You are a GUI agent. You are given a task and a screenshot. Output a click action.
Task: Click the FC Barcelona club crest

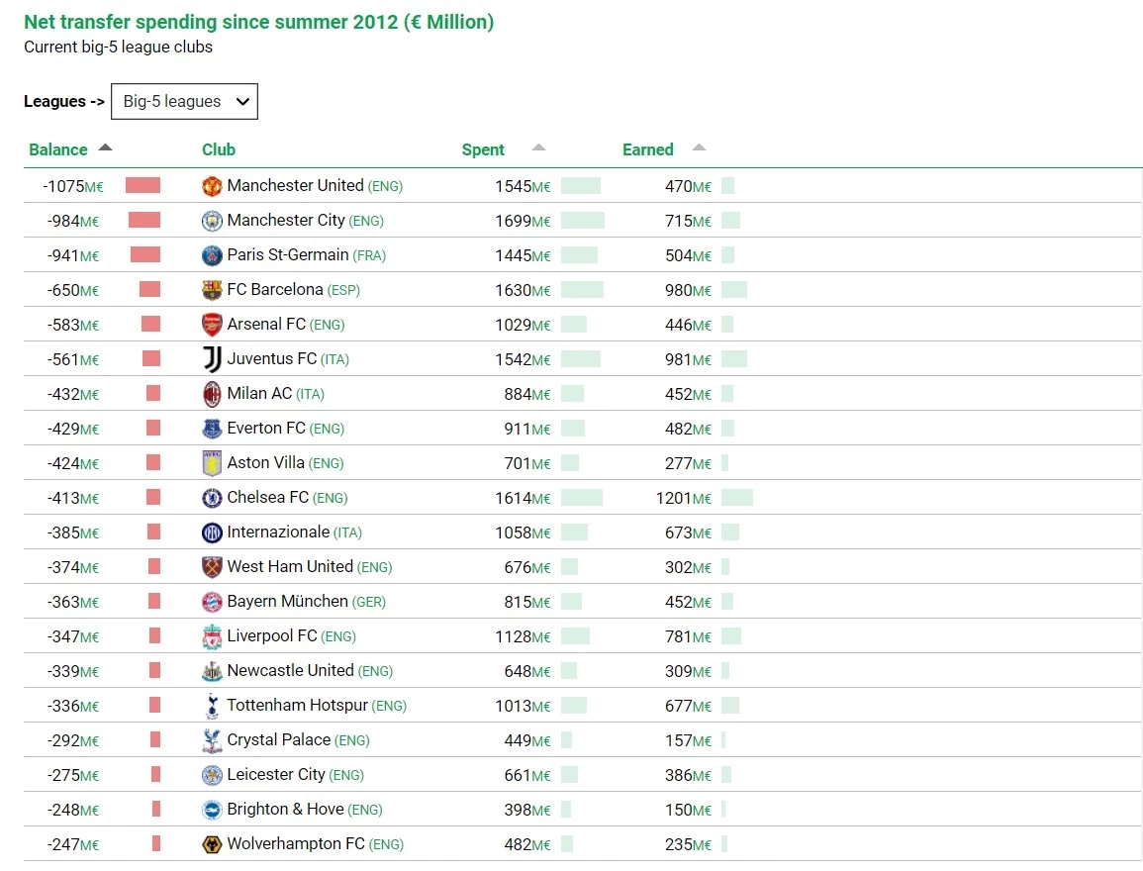click(212, 290)
